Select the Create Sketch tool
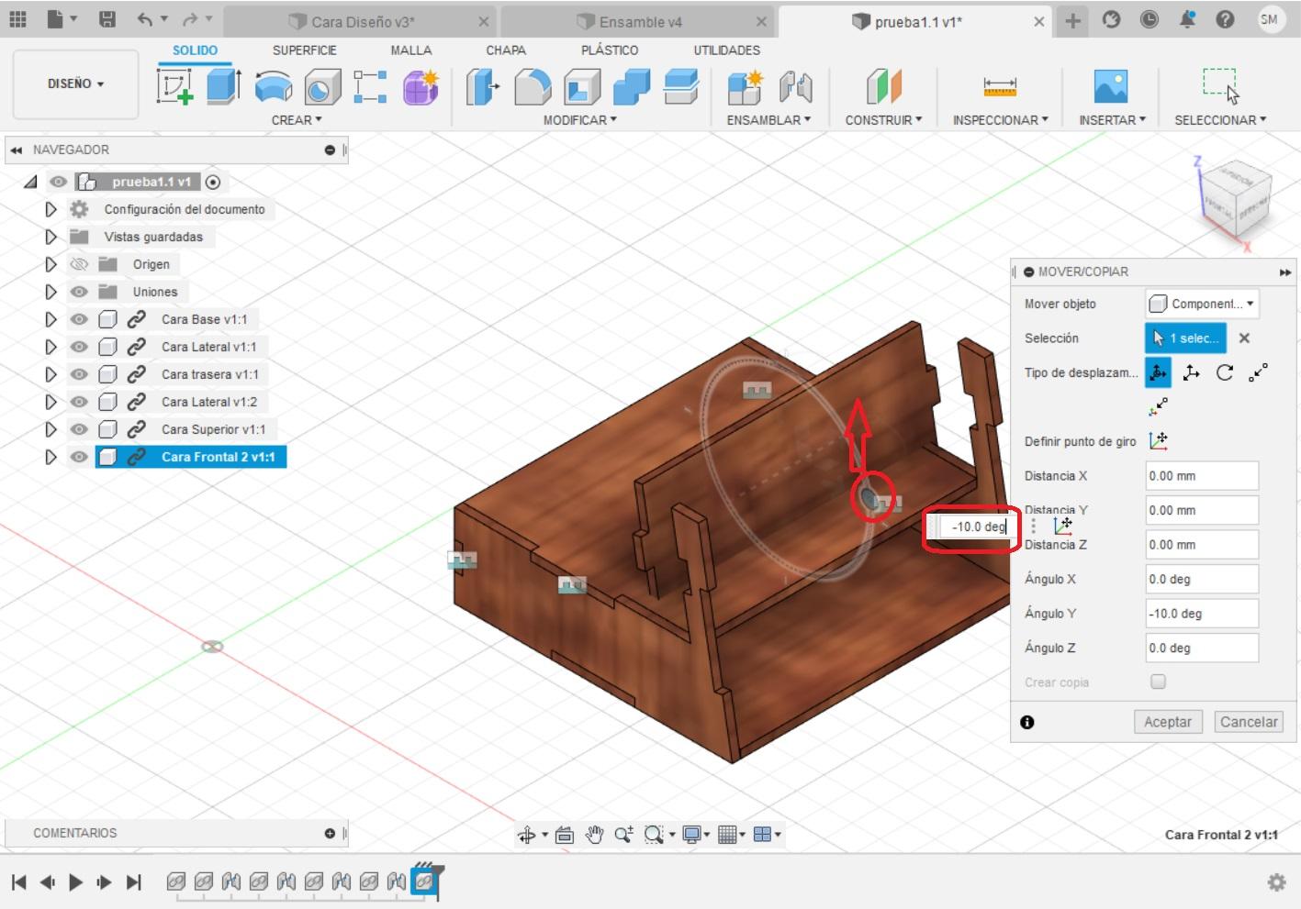Screen dimensions: 1301x909 [x=174, y=87]
